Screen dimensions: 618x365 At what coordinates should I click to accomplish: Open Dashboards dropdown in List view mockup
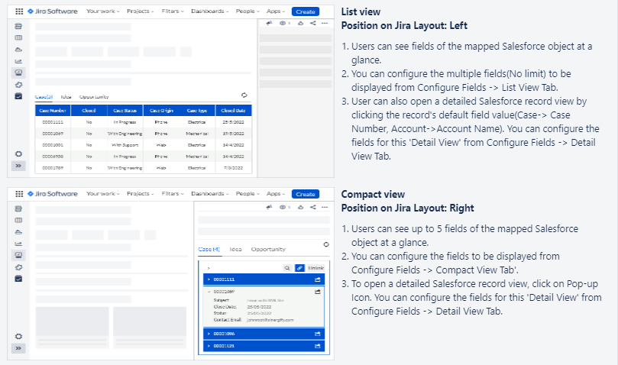click(x=209, y=11)
